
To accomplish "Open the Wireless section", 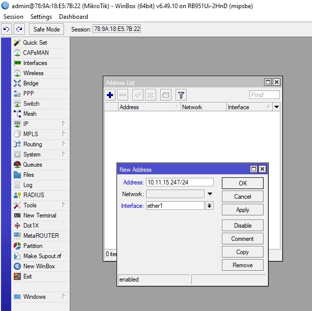I will coord(41,73).
